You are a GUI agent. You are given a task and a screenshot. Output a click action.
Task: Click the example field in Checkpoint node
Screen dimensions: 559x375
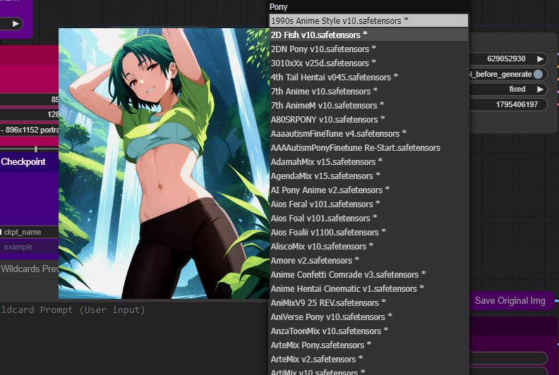point(29,247)
